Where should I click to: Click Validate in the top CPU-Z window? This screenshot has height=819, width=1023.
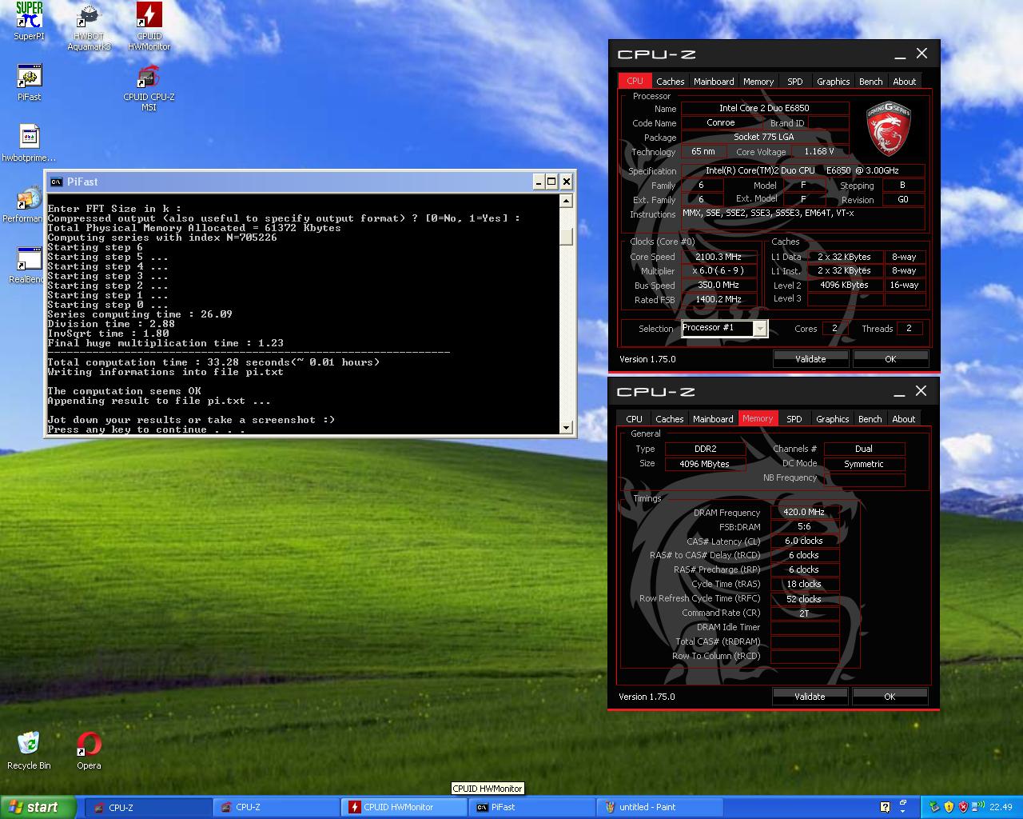[810, 359]
